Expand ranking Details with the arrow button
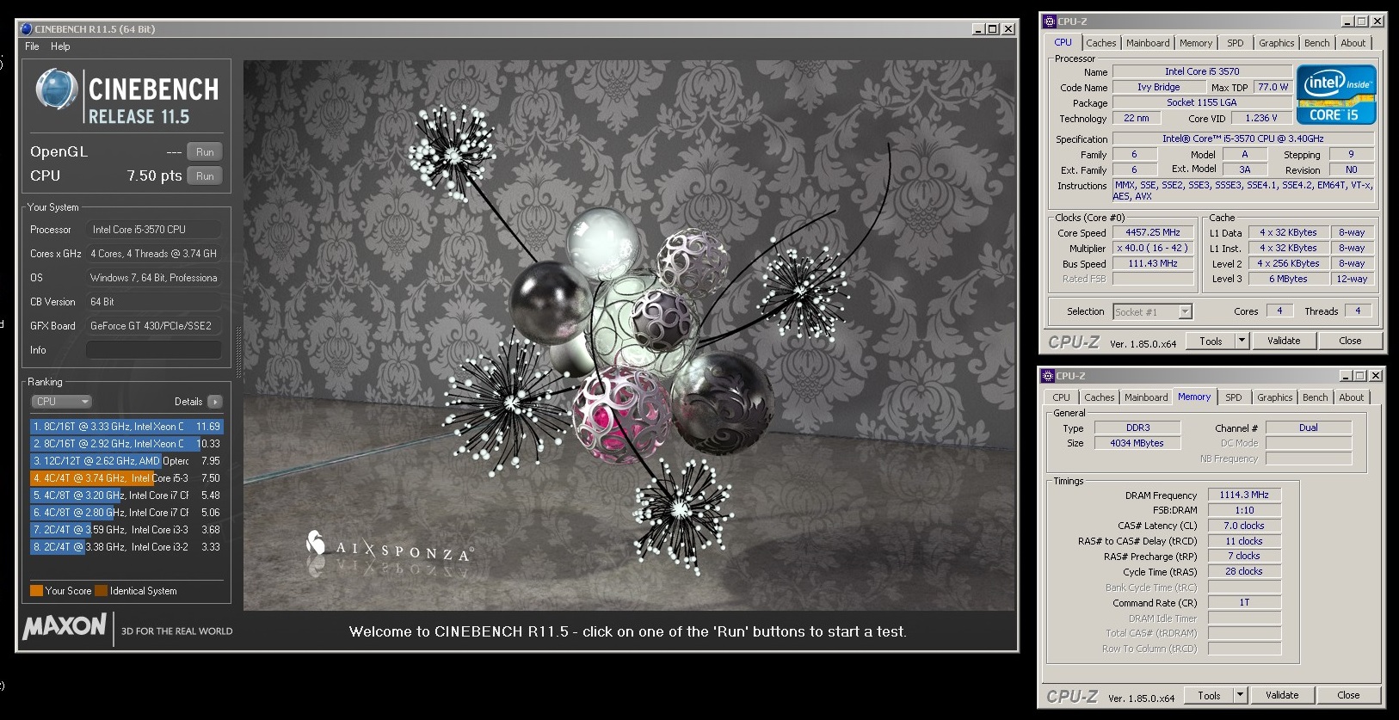This screenshot has width=1399, height=720. (x=214, y=402)
